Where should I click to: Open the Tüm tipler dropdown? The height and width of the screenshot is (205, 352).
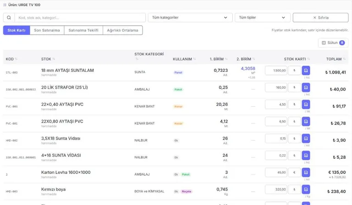263,17
